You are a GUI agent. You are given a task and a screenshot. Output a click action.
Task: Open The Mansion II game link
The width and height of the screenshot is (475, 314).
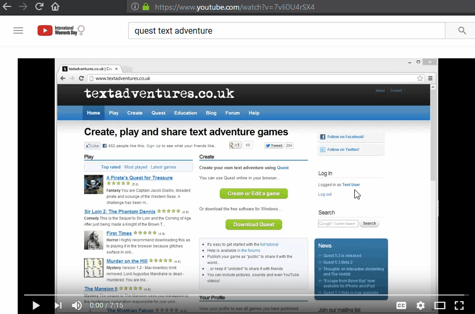(x=101, y=289)
